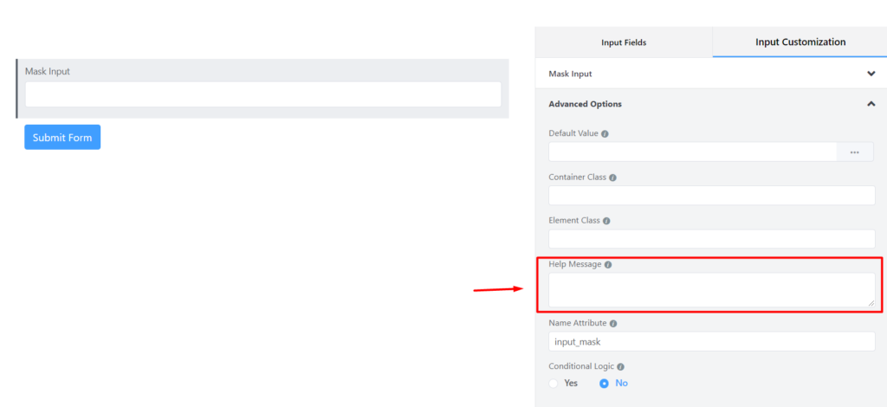Viewport: 887px width, 407px height.
Task: Select Yes for Conditional Logic
Action: [554, 384]
